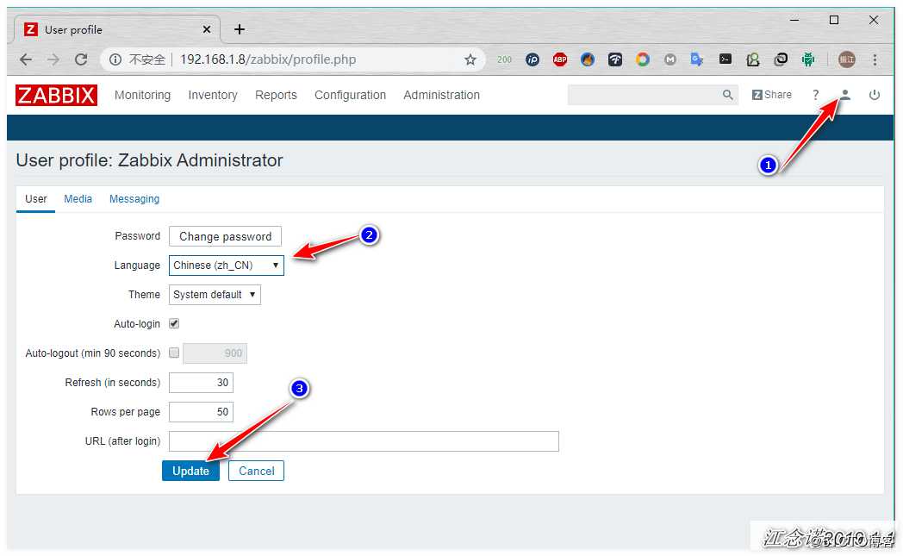Image resolution: width=903 pixels, height=556 pixels.
Task: Click the colorful ring extension icon
Action: (x=643, y=59)
